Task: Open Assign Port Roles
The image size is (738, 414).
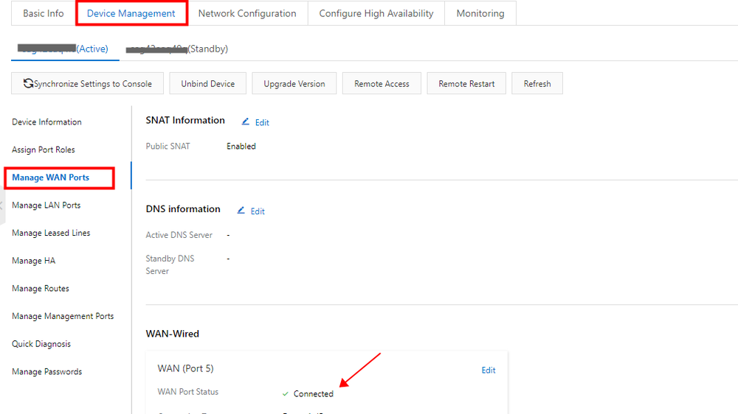Action: (x=44, y=150)
